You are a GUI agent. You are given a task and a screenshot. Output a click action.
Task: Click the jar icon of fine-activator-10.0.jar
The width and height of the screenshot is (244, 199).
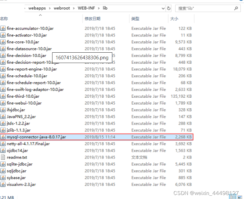coord(3,35)
